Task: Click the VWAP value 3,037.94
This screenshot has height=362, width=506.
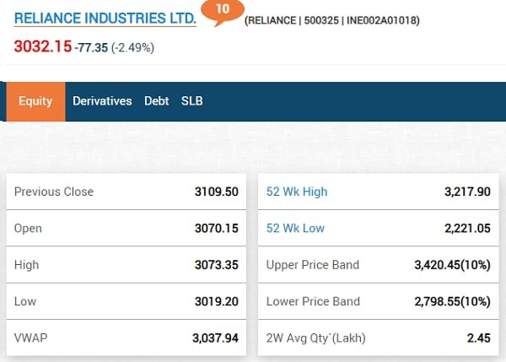Action: click(215, 338)
